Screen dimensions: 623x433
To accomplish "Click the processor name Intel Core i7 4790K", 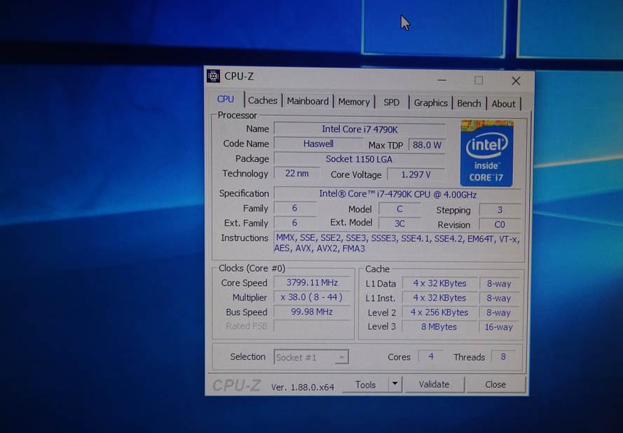I will point(360,129).
